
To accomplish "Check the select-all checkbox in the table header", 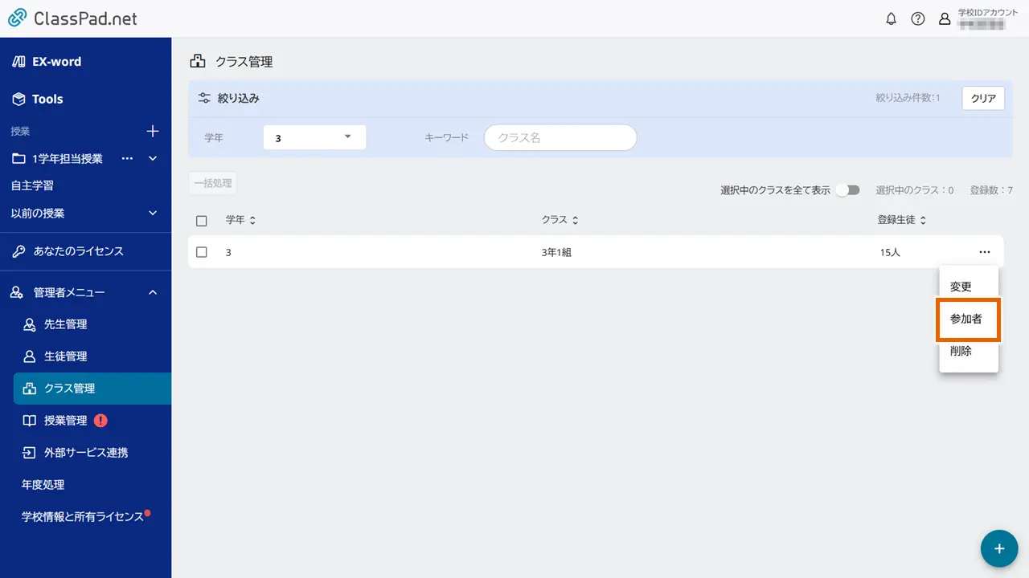I will (x=202, y=220).
